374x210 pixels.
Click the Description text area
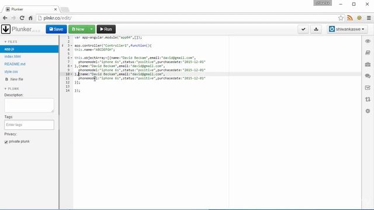point(29,105)
